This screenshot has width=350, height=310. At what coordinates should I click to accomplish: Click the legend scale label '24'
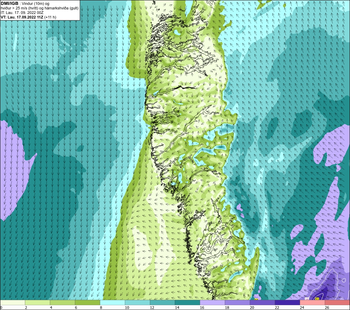(x=302, y=308)
